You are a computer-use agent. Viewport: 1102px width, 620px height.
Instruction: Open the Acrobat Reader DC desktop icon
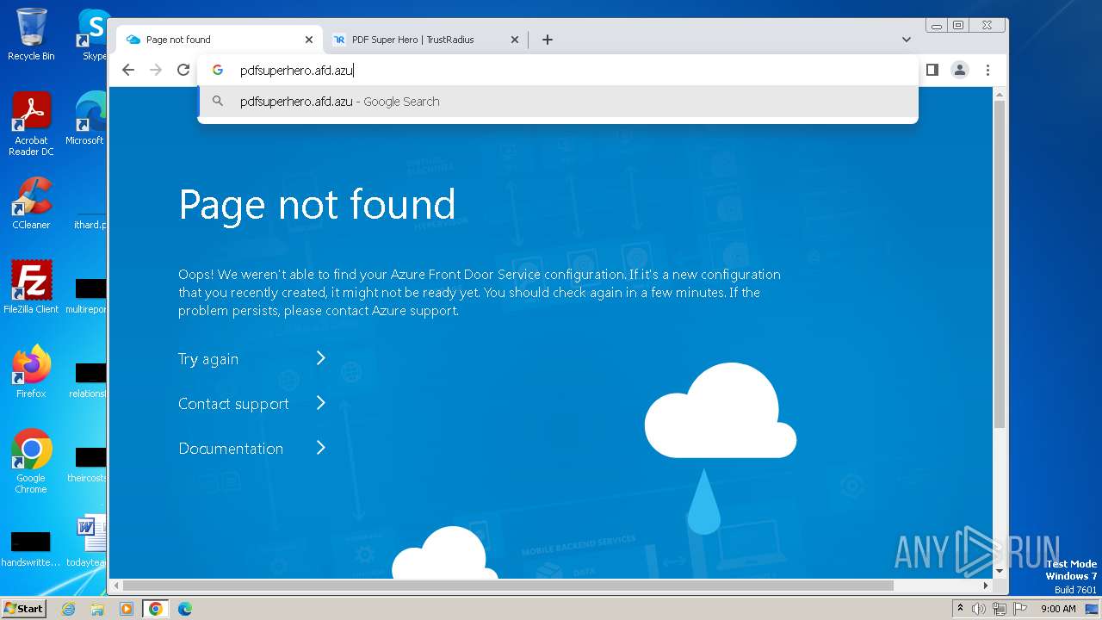pos(31,124)
